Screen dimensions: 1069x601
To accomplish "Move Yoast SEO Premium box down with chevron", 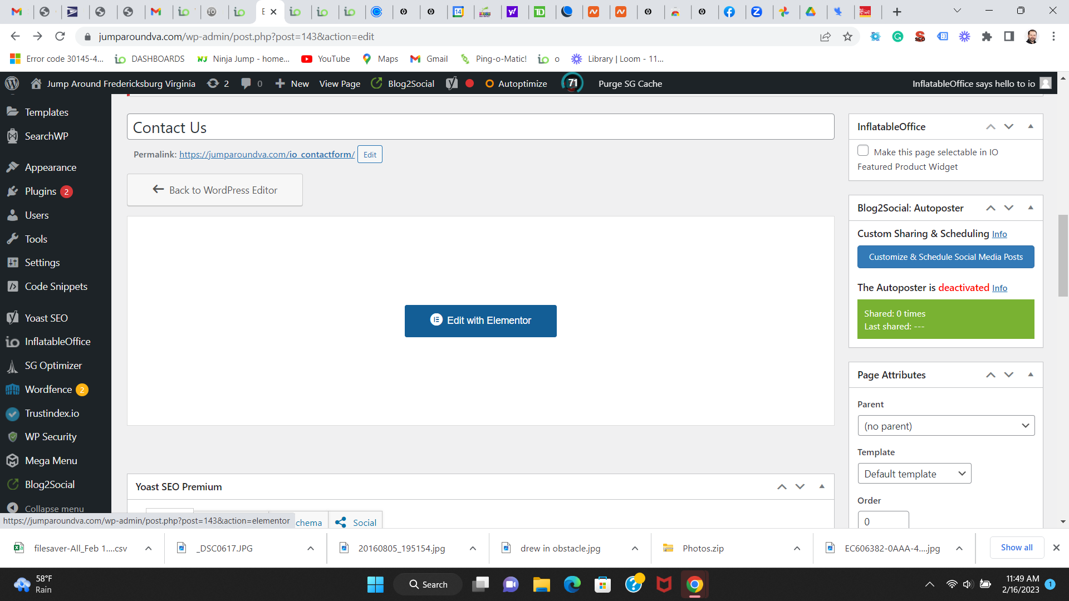I will pos(800,487).
